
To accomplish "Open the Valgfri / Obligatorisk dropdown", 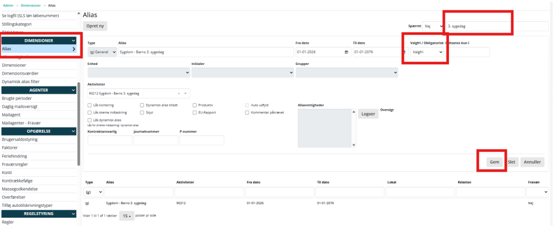I will [x=426, y=52].
